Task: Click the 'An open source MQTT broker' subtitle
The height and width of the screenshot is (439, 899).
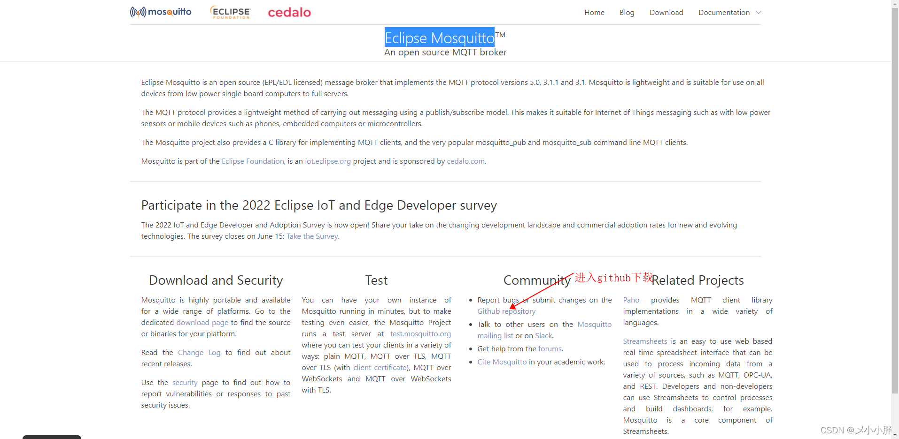Action: click(x=445, y=52)
